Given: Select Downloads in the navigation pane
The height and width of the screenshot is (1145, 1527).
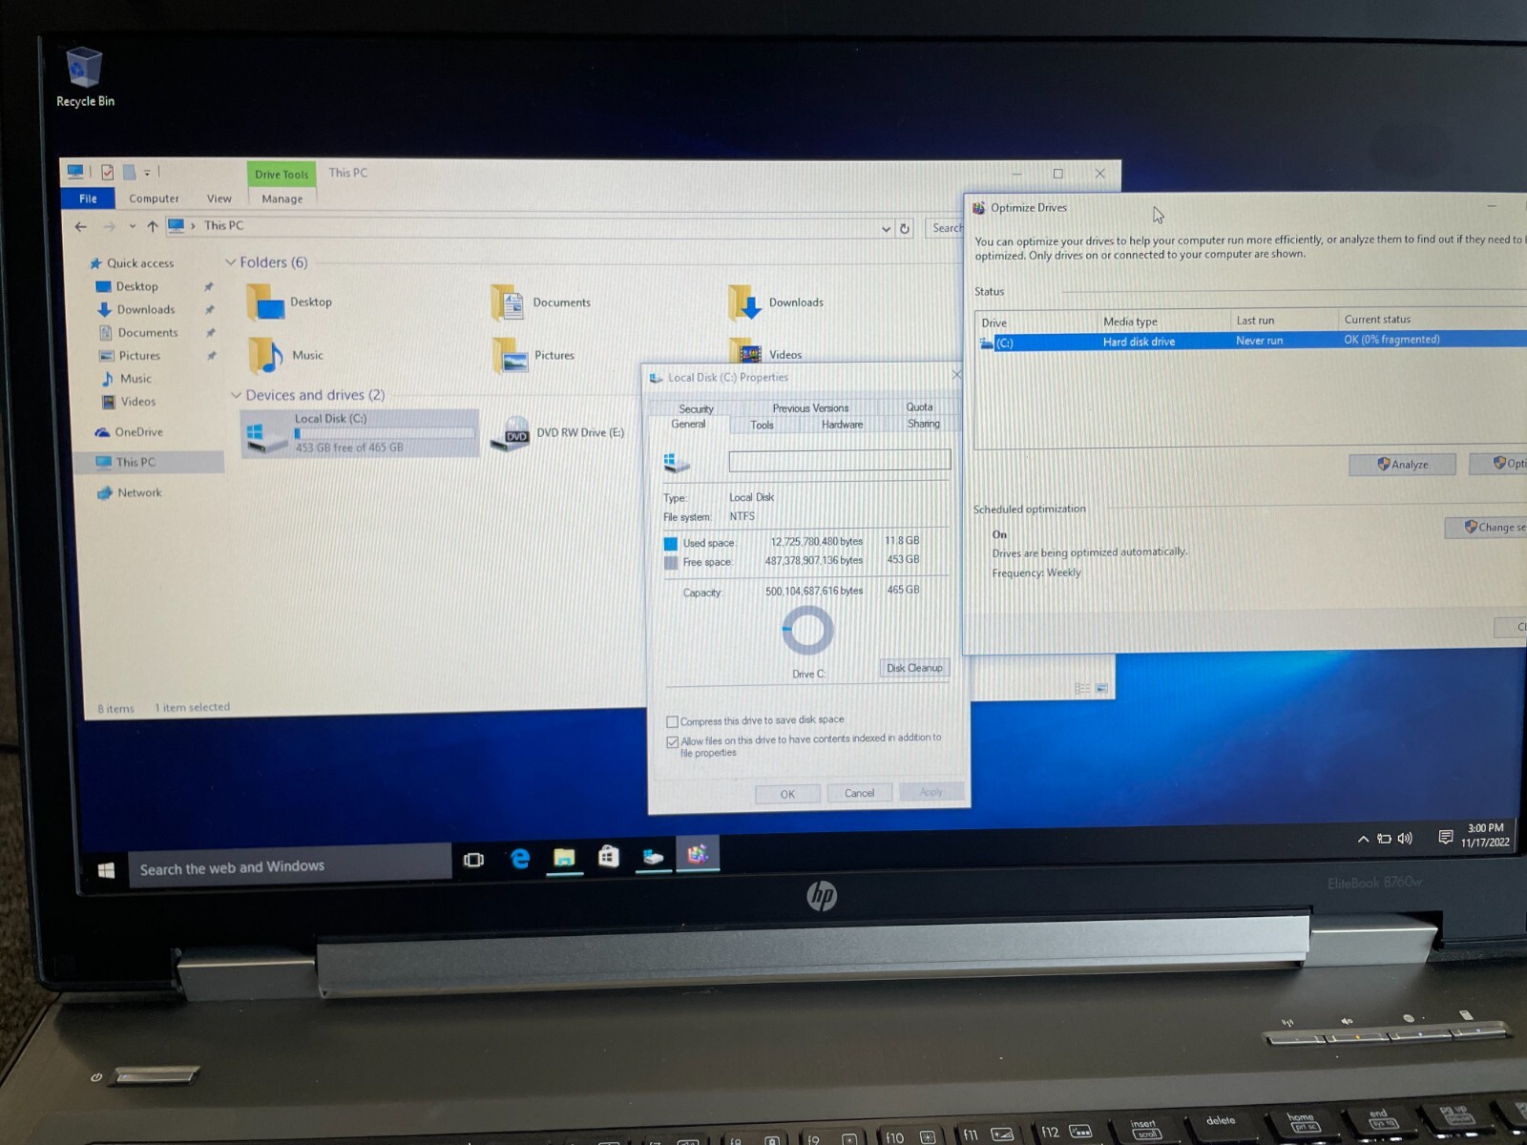Looking at the screenshot, I should [136, 309].
